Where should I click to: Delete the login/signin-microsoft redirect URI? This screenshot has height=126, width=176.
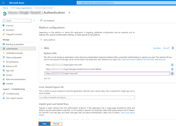click(x=172, y=65)
